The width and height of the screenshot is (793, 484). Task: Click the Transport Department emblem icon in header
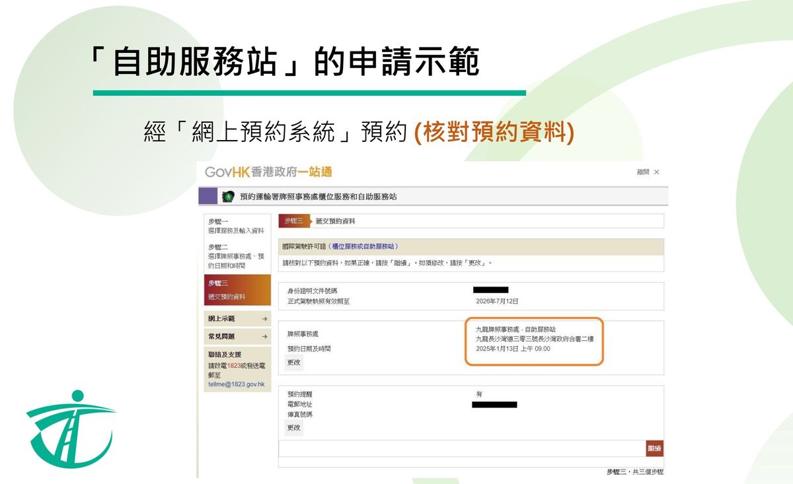point(229,197)
